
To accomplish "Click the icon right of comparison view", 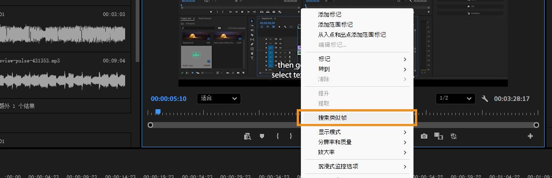I will (x=453, y=136).
